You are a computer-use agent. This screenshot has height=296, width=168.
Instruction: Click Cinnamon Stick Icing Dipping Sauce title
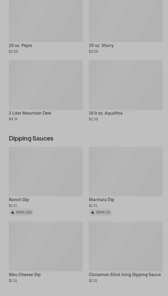[125, 275]
